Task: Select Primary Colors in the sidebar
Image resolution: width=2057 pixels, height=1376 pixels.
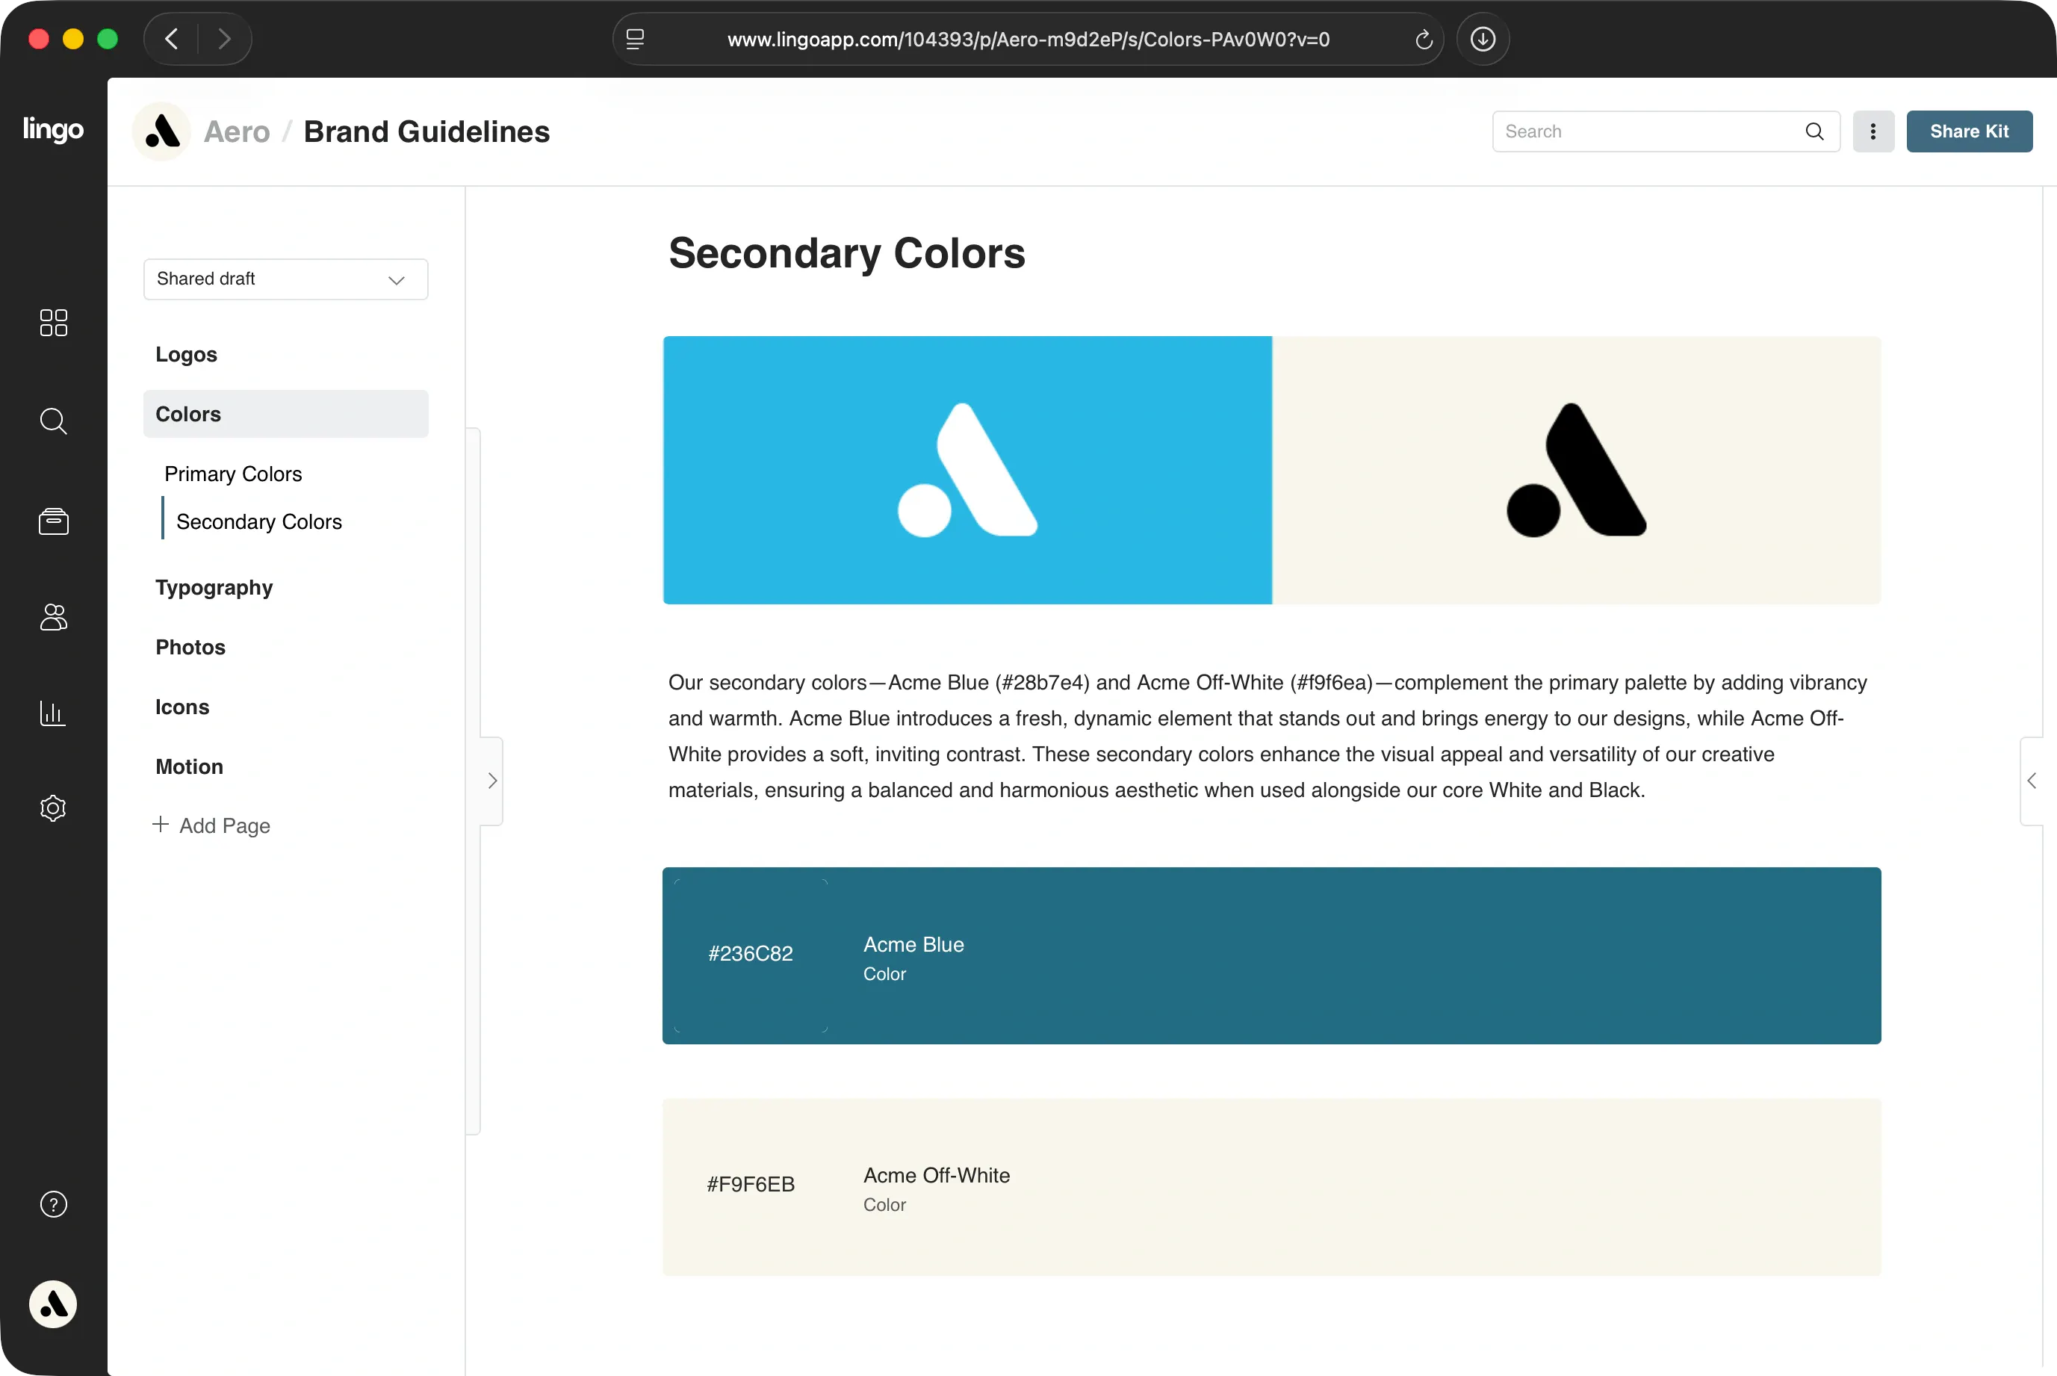Action: (x=233, y=474)
